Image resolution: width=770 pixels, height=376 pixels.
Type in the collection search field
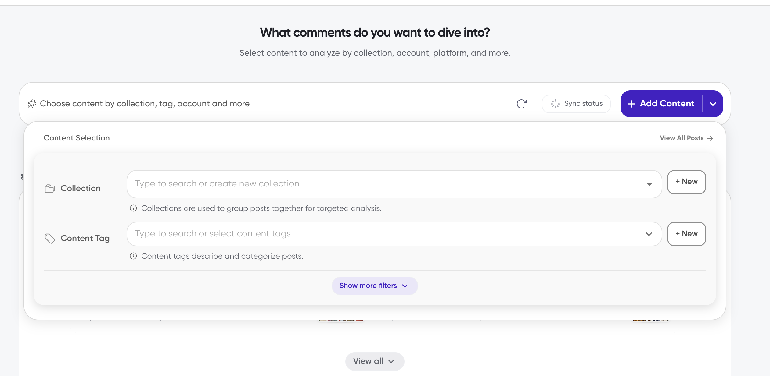click(394, 184)
